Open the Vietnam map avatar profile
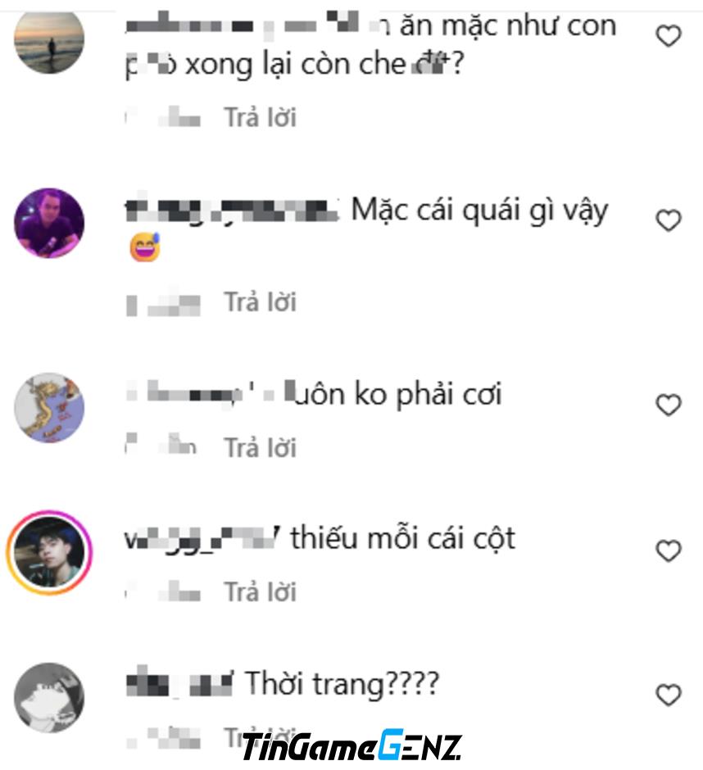 click(x=49, y=408)
